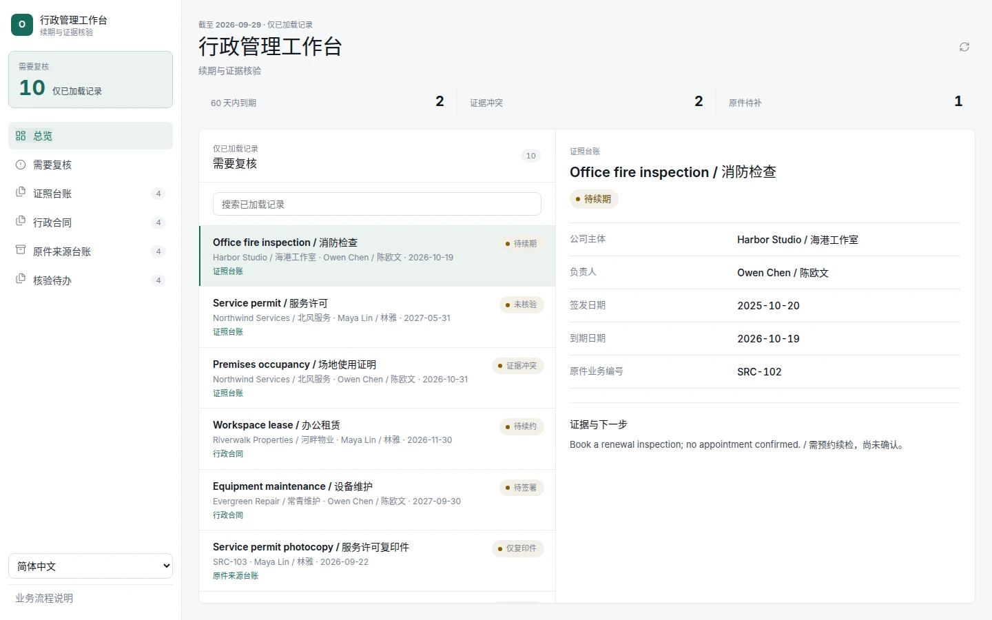Click the 2025-10-20 issue date value

pos(768,306)
